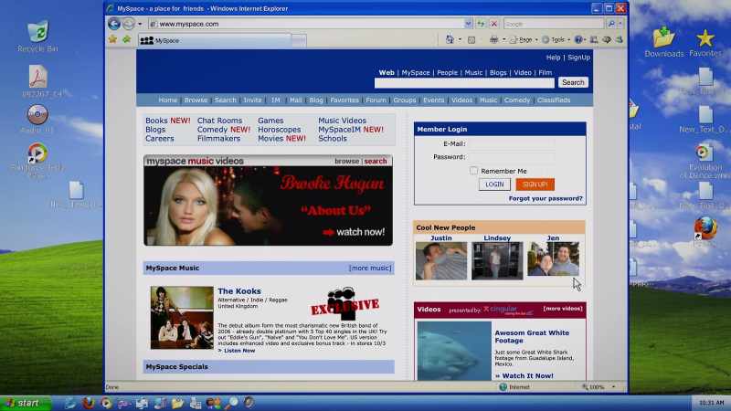The width and height of the screenshot is (731, 411).
Task: Select the People search category
Action: [447, 73]
